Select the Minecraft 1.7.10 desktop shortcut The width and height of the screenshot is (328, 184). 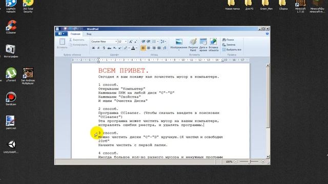pyautogui.click(x=300, y=6)
